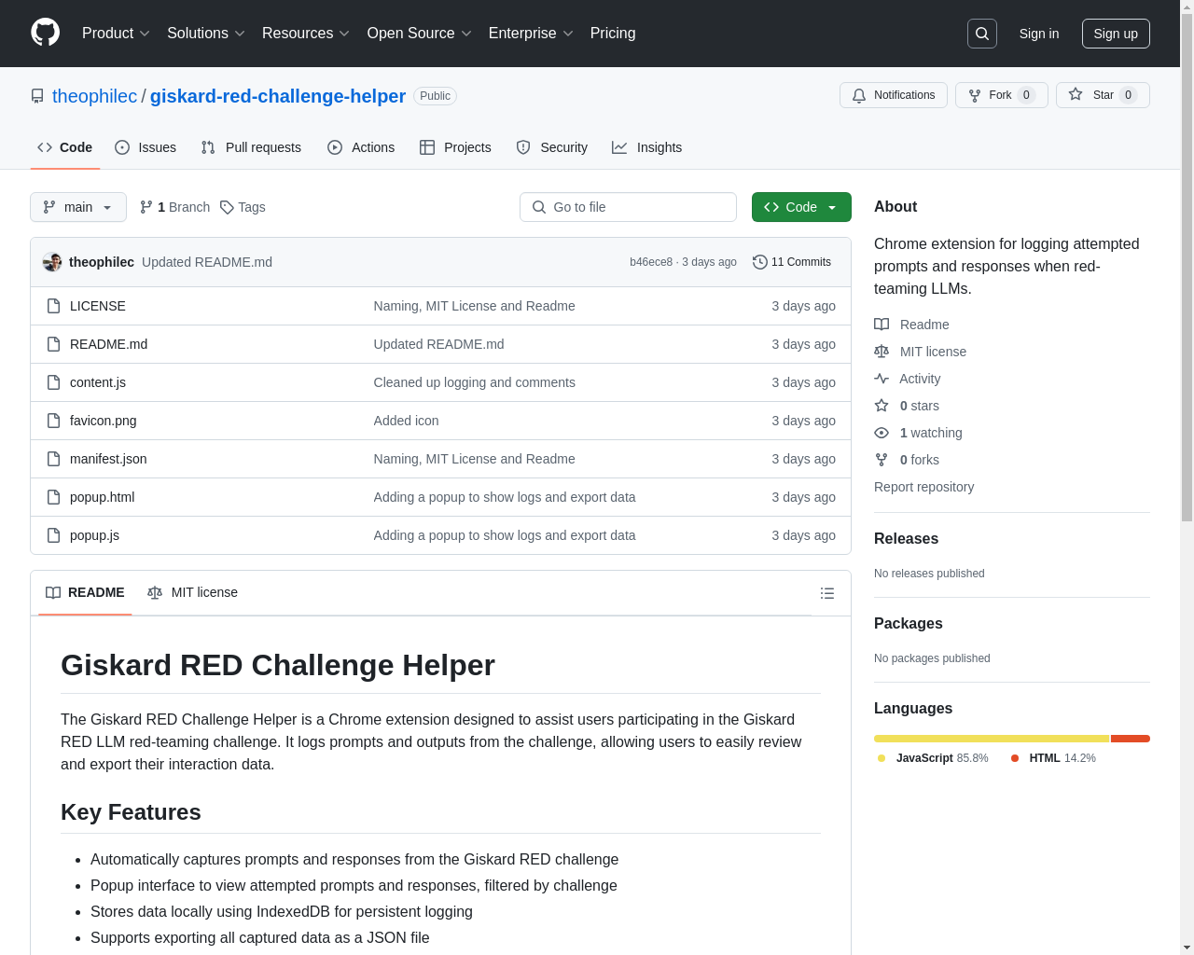Click the file icon beside content.js
This screenshot has height=955, width=1194.
point(54,382)
